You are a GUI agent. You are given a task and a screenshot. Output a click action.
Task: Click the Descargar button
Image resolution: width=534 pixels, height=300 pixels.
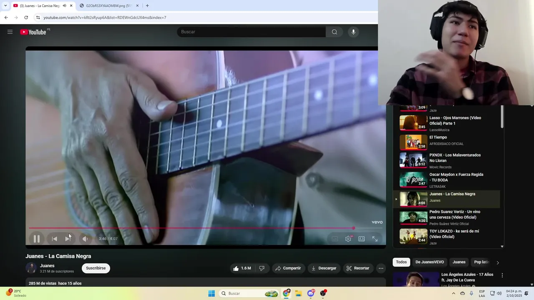point(324,268)
